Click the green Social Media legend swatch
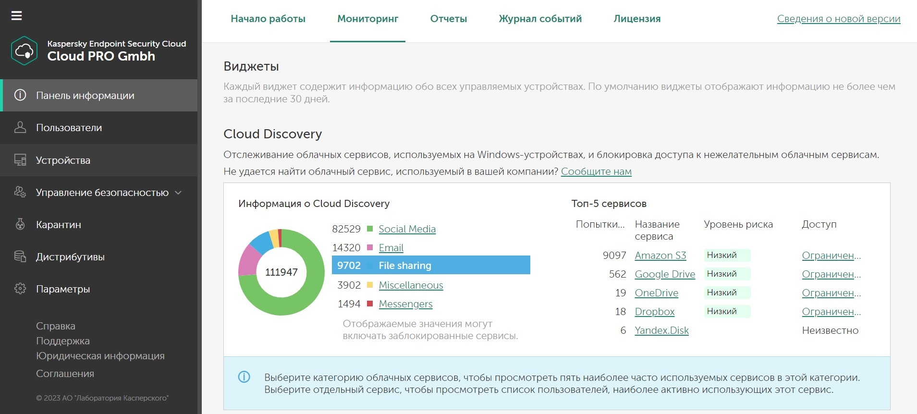The width and height of the screenshot is (917, 414). (x=370, y=229)
